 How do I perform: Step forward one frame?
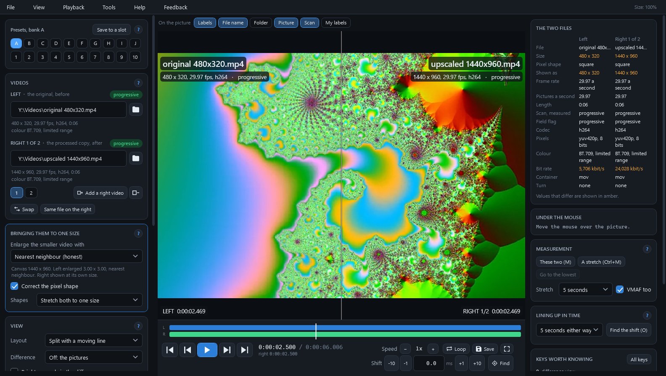click(x=227, y=350)
